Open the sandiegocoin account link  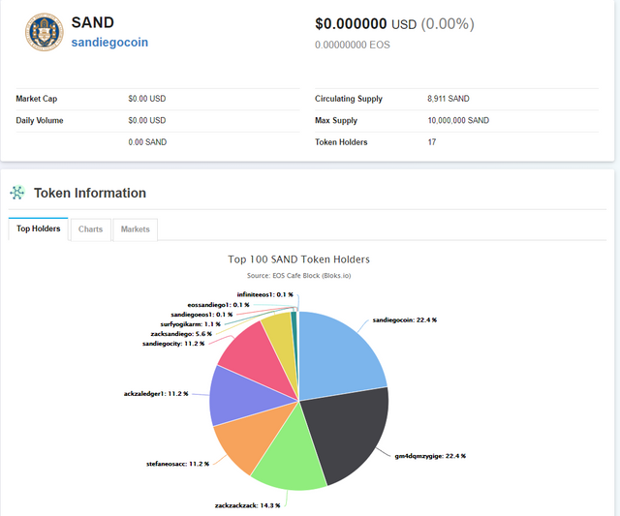[109, 43]
